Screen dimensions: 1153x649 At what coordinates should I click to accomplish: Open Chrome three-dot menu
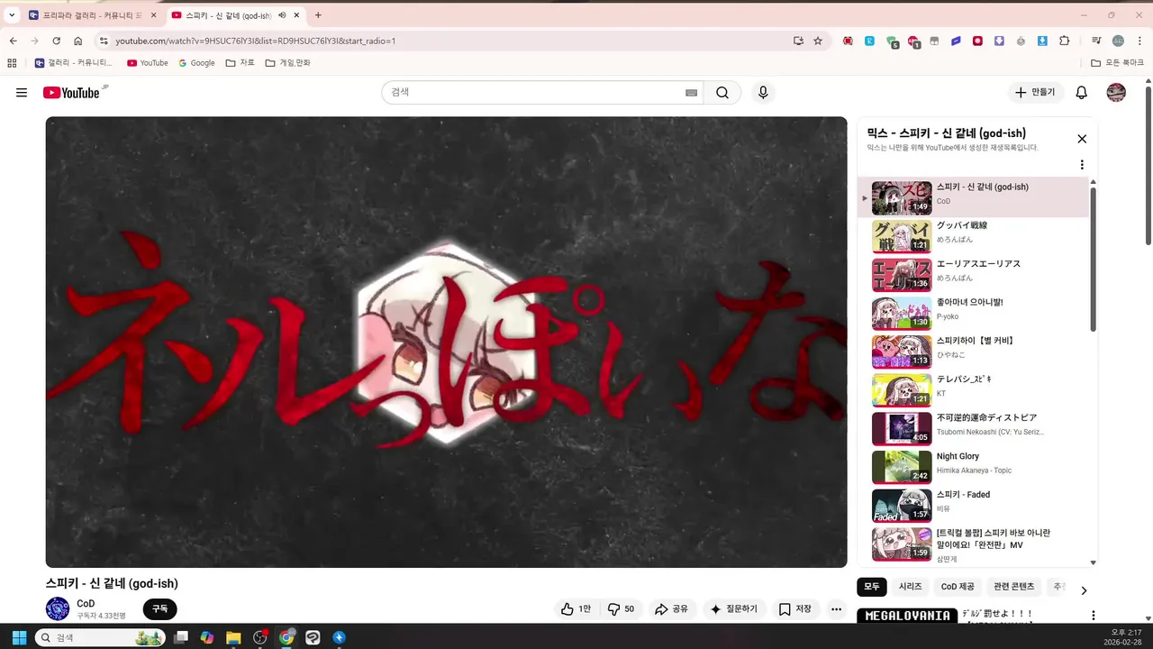tap(1139, 41)
